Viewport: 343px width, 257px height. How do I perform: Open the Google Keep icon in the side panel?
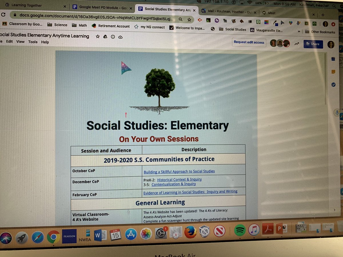[x=334, y=72]
